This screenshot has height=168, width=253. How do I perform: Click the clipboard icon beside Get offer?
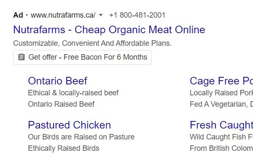22,57
